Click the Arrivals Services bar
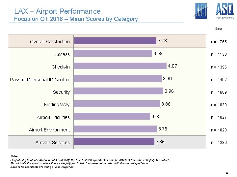This screenshot has width=237, height=177. [x=114, y=142]
